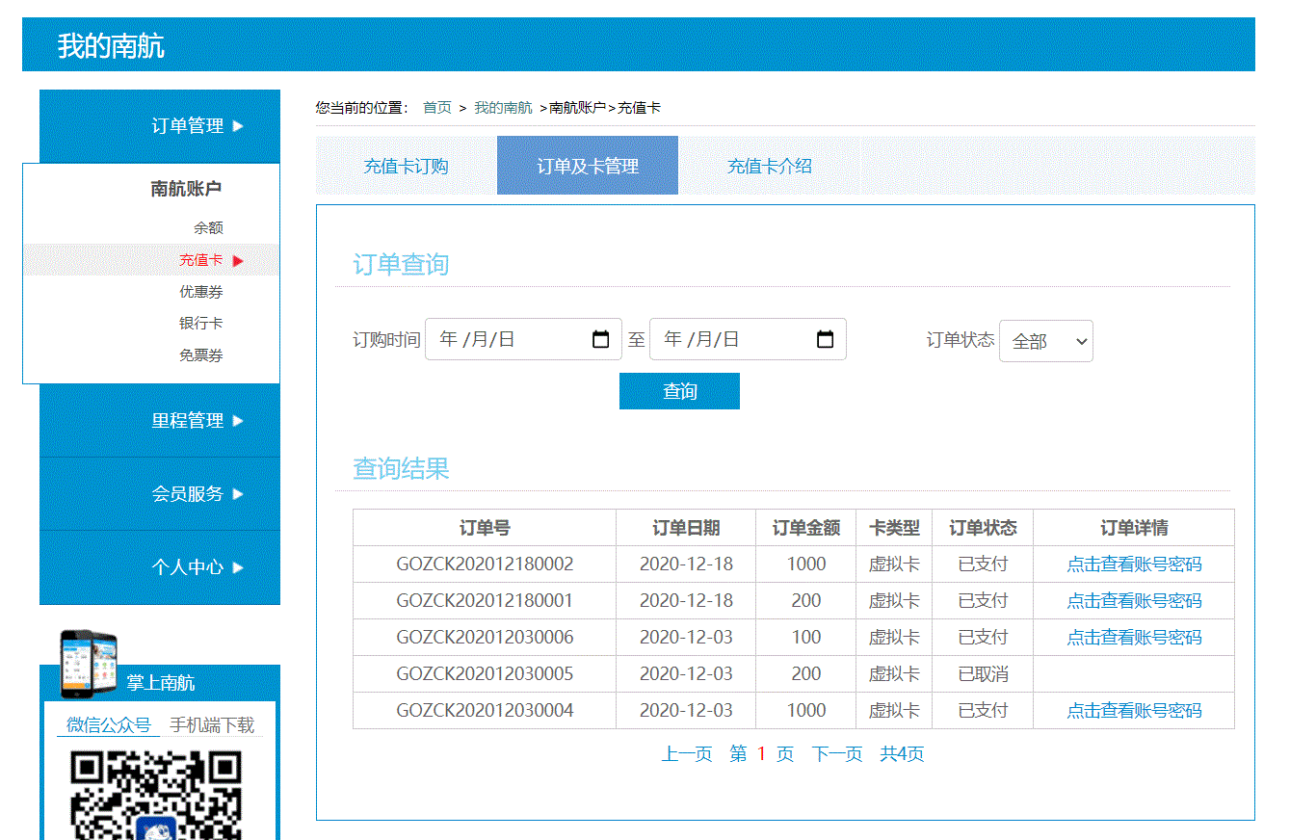Viewport: 1290px width, 840px height.
Task: Select 优惠券 in the 南航账户 submenu
Action: [200, 292]
